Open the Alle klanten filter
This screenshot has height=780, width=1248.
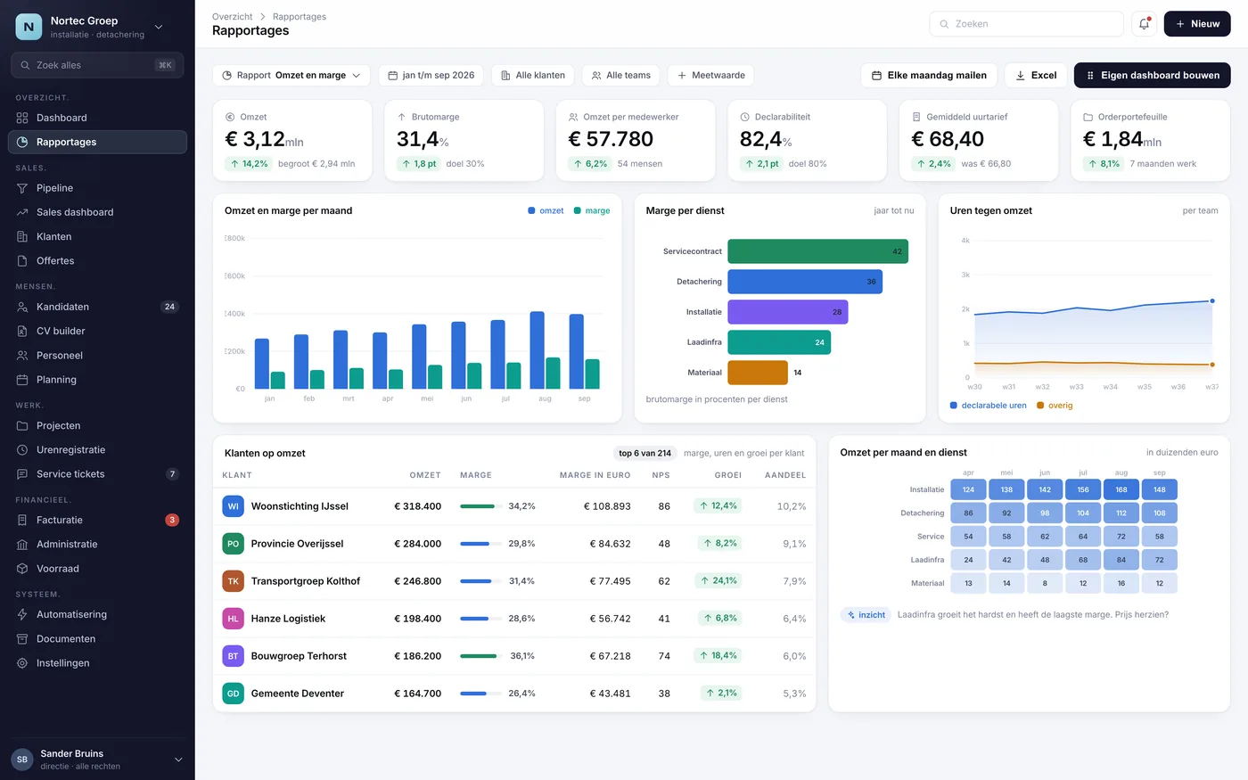pyautogui.click(x=533, y=76)
